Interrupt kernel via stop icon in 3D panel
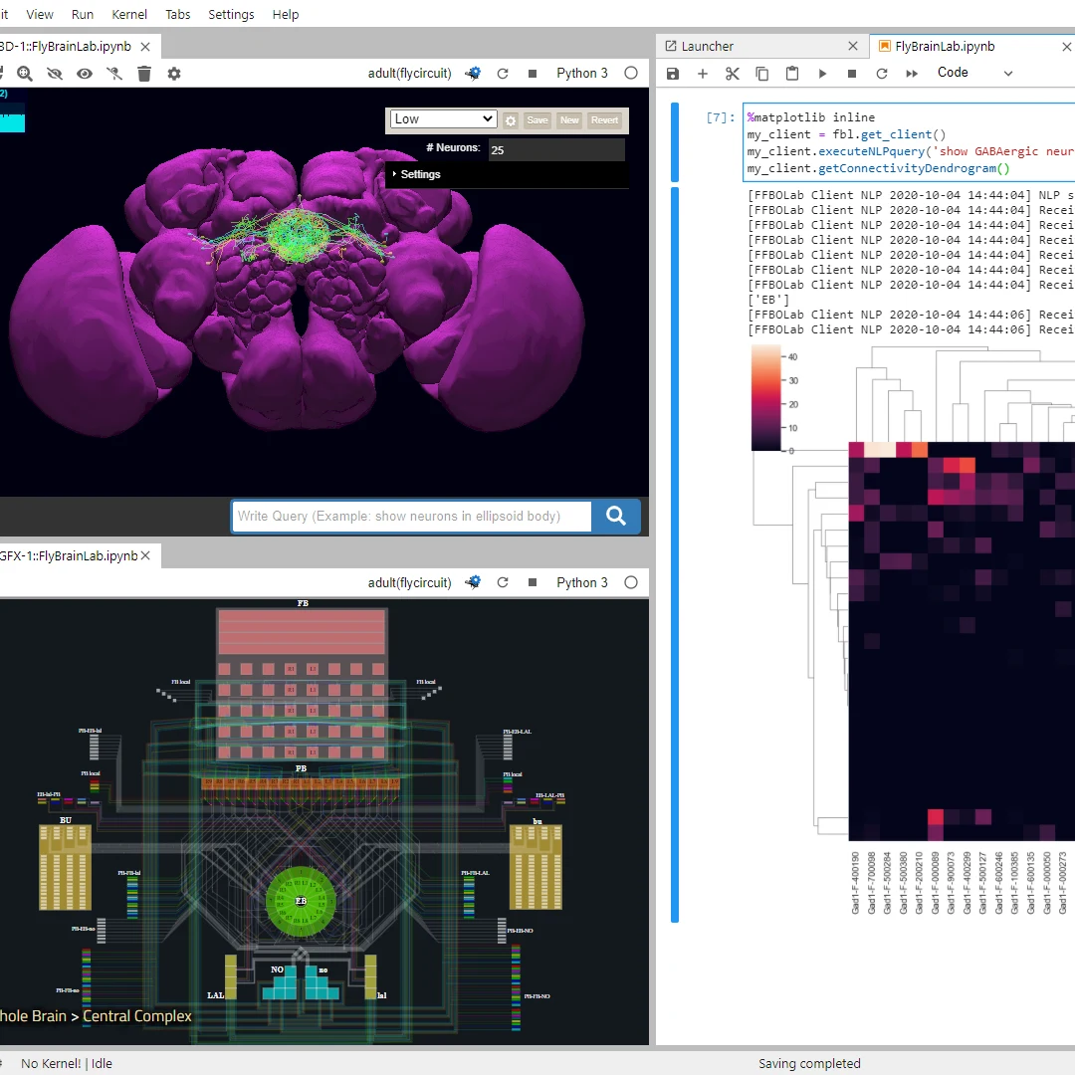1075x1075 pixels. pos(533,74)
